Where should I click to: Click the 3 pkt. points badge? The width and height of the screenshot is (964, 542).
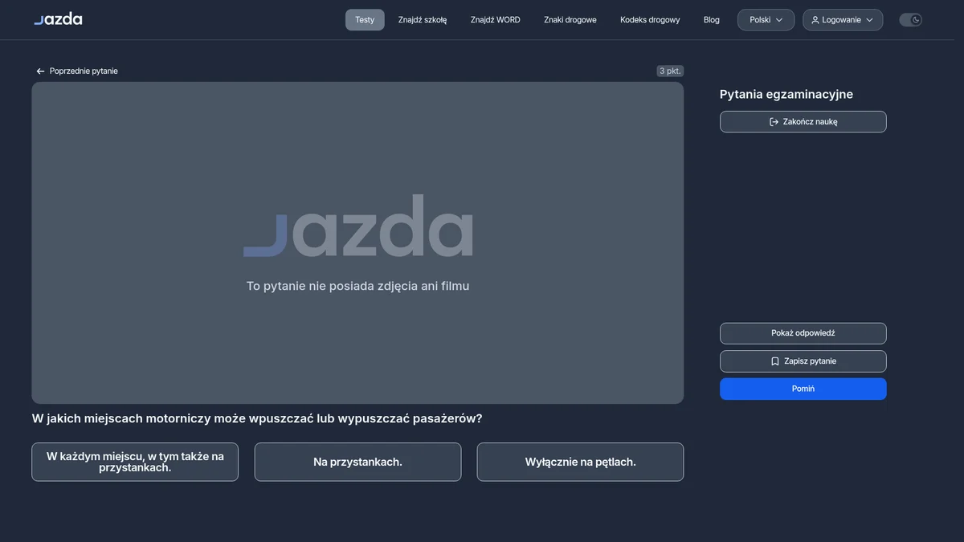point(670,71)
